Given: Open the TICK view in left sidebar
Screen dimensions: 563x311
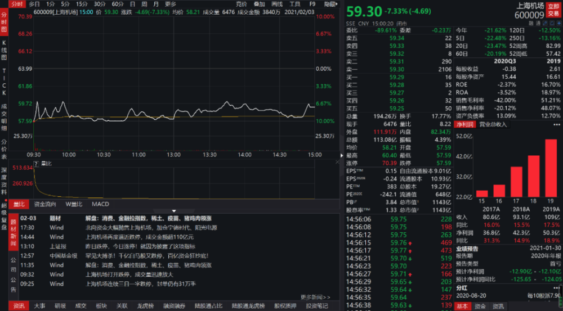Looking at the screenshot, I should [4, 82].
